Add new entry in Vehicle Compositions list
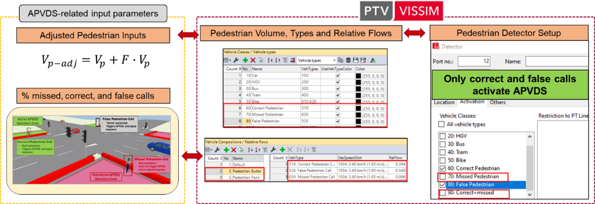 click(227, 150)
